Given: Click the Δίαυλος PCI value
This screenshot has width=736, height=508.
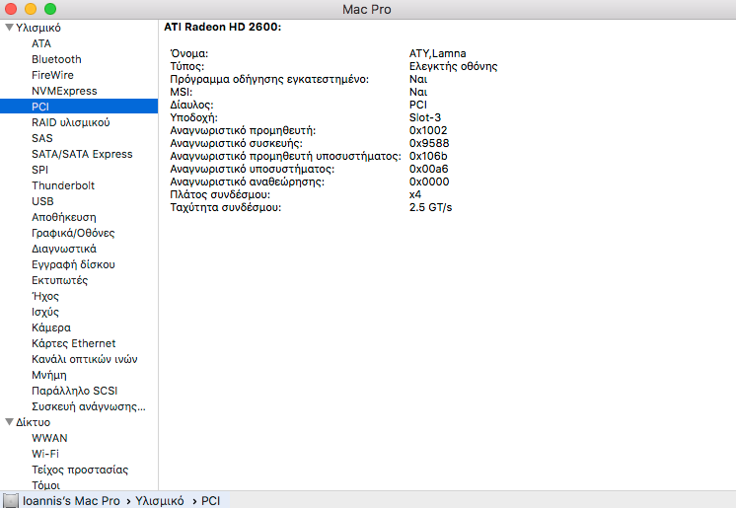Looking at the screenshot, I should click(x=418, y=105).
